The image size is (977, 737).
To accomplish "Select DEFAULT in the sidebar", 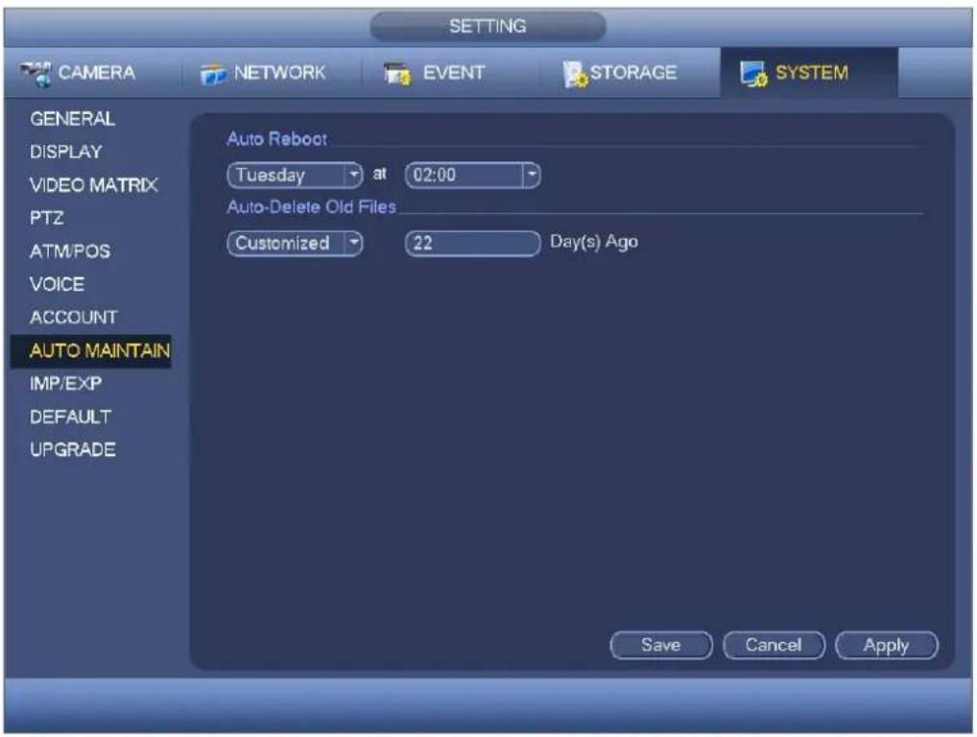I will [x=70, y=416].
